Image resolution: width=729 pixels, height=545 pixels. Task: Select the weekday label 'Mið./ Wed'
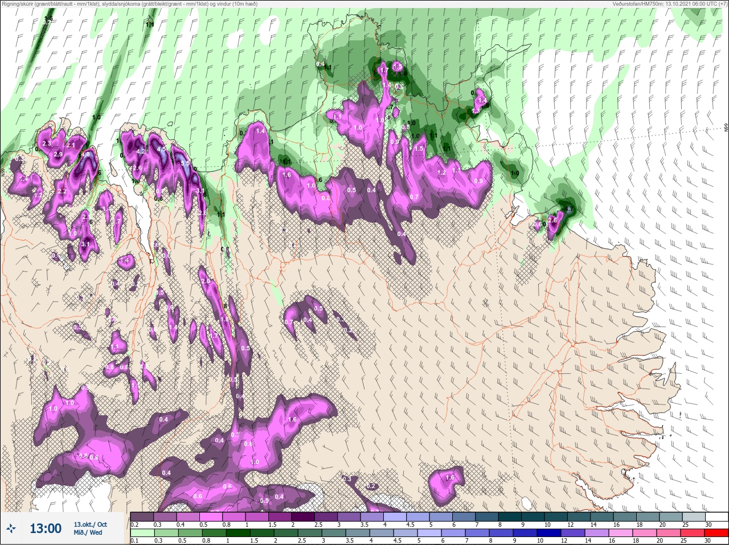click(88, 532)
